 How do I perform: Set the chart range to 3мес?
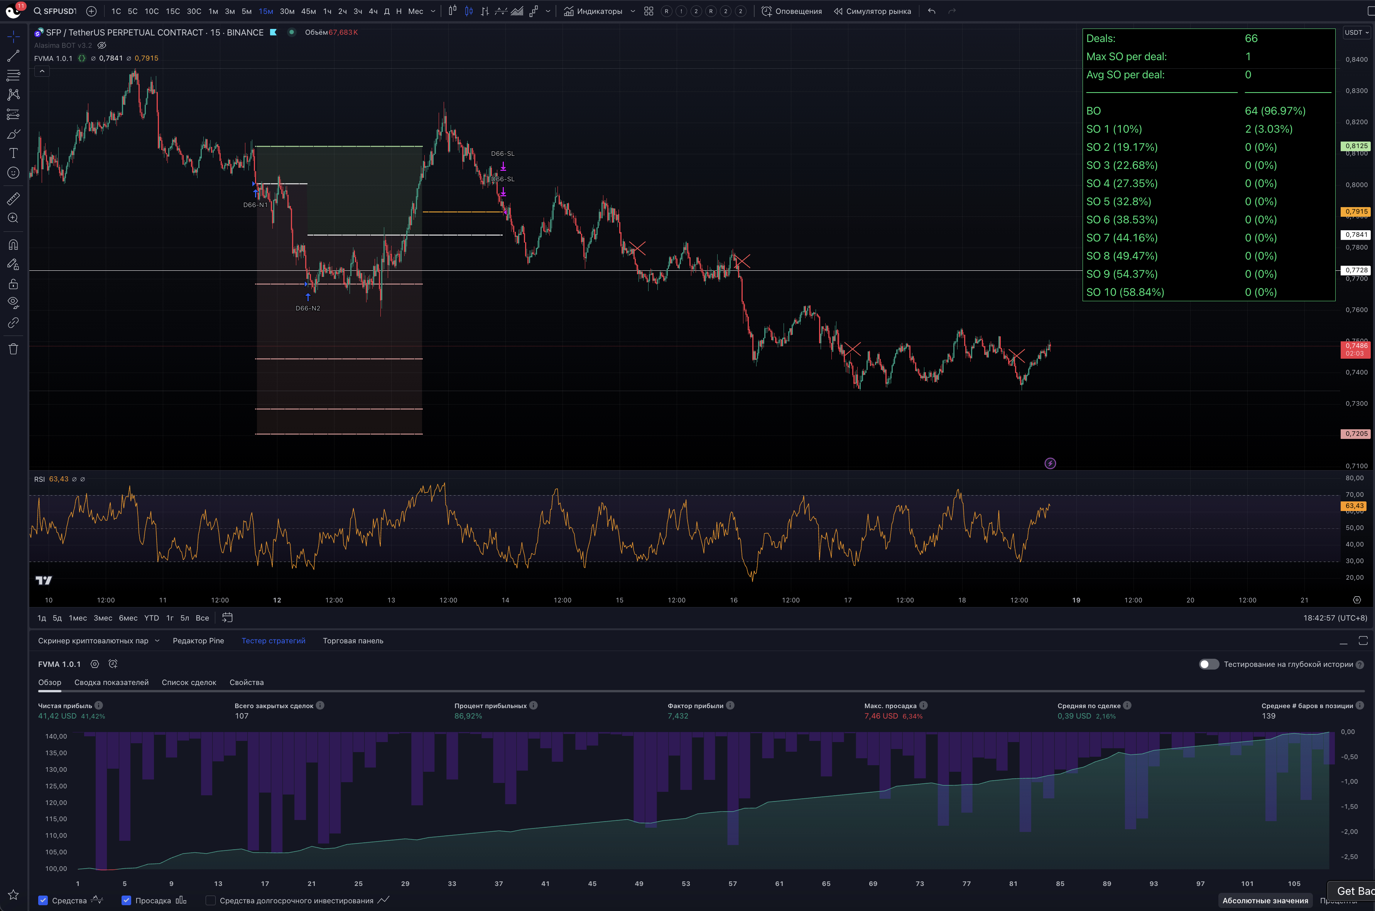(103, 617)
